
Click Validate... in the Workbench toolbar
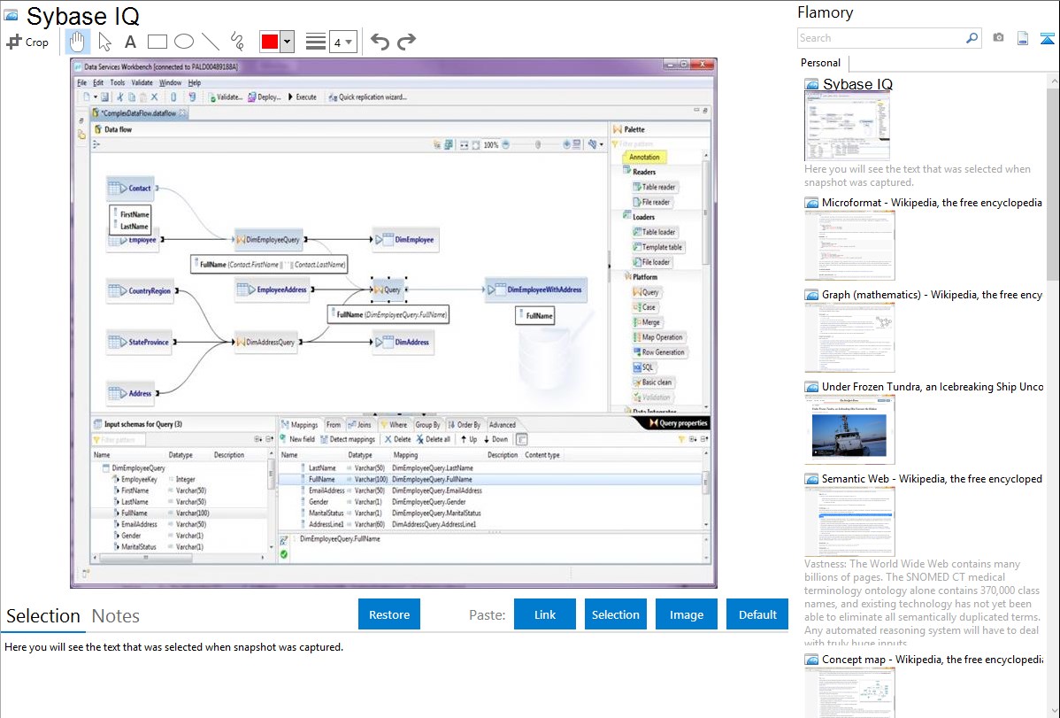pyautogui.click(x=226, y=97)
